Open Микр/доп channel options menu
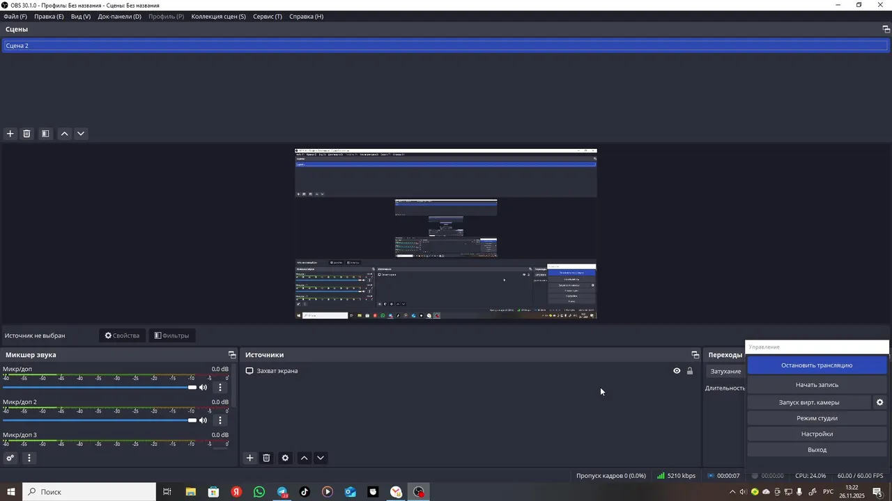The image size is (892, 501). 220,388
